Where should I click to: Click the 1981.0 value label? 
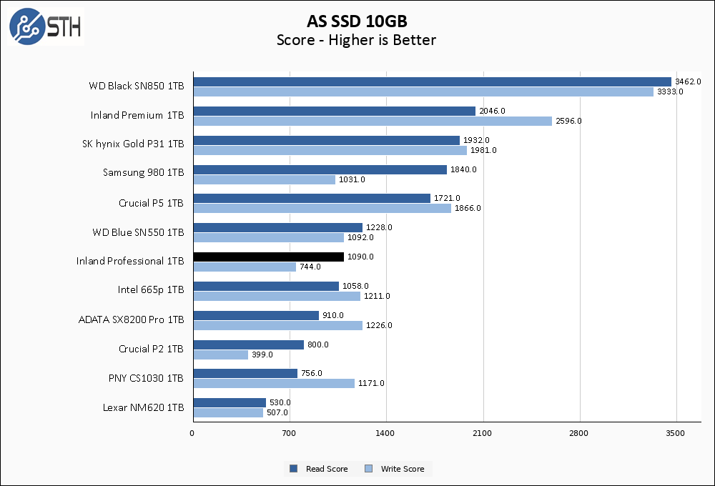(483, 150)
